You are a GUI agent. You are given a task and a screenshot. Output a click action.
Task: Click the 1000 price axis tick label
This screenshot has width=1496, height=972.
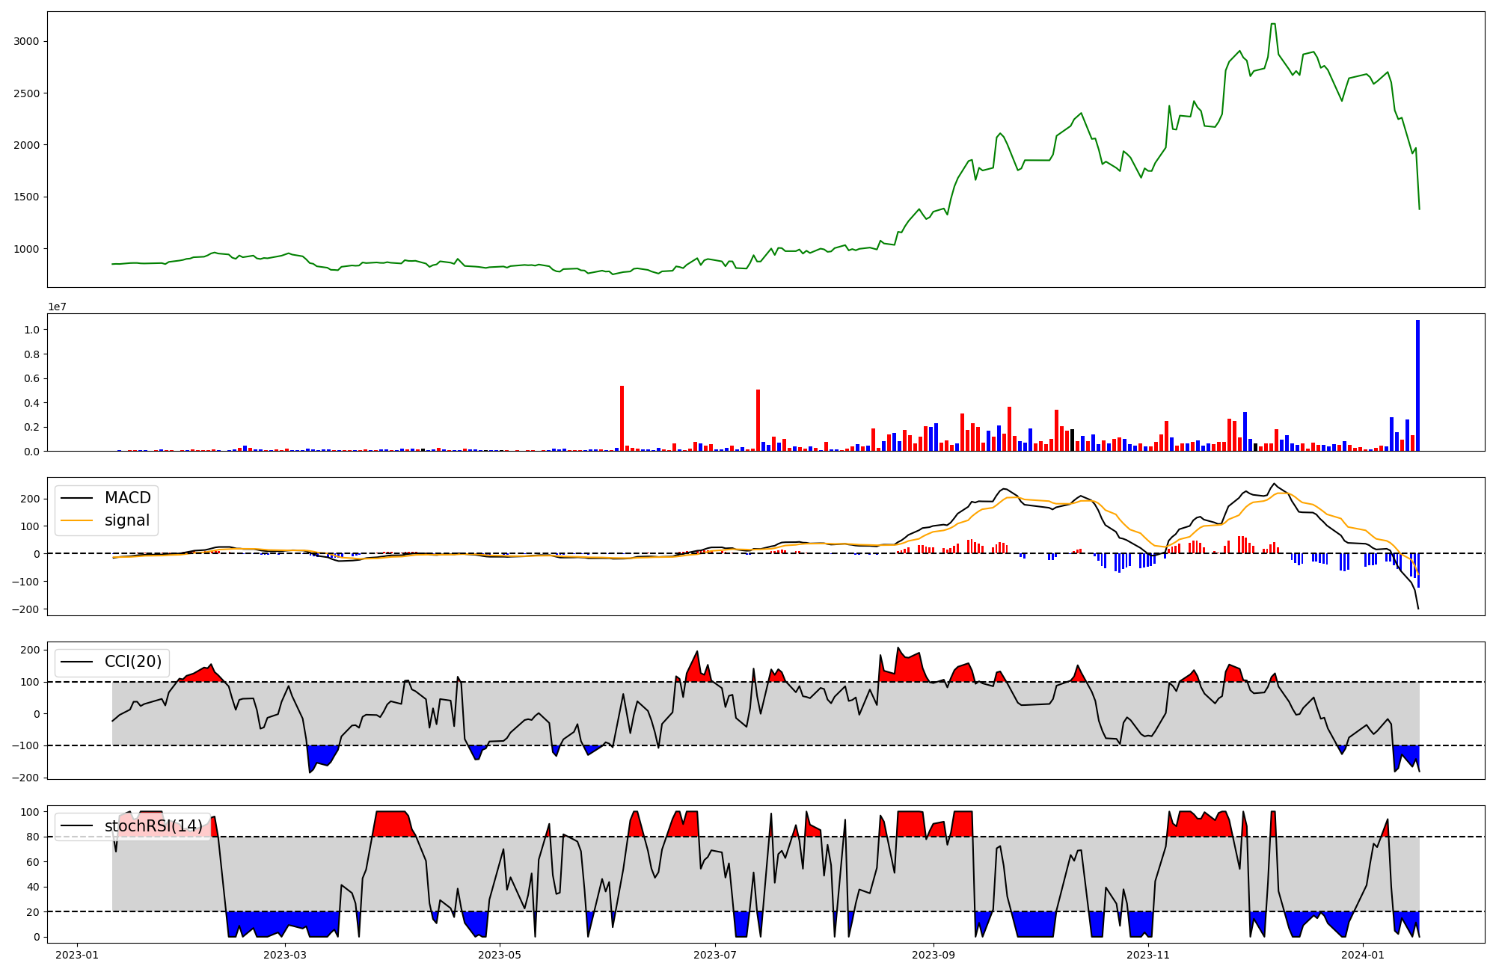coord(26,249)
